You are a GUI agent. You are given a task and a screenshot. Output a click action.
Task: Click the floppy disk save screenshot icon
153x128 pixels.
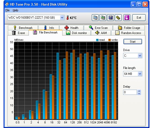[x=111, y=18]
